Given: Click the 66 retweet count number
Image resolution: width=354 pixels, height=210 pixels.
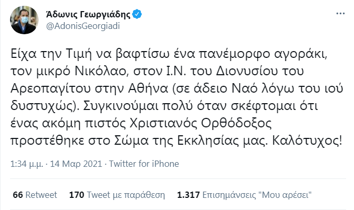Looking at the screenshot, I should (x=18, y=195).
